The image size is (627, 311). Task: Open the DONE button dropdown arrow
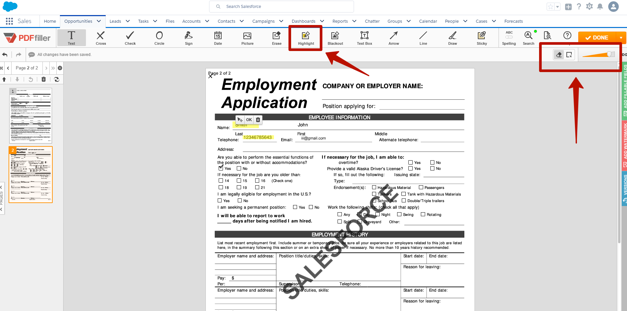(x=621, y=38)
